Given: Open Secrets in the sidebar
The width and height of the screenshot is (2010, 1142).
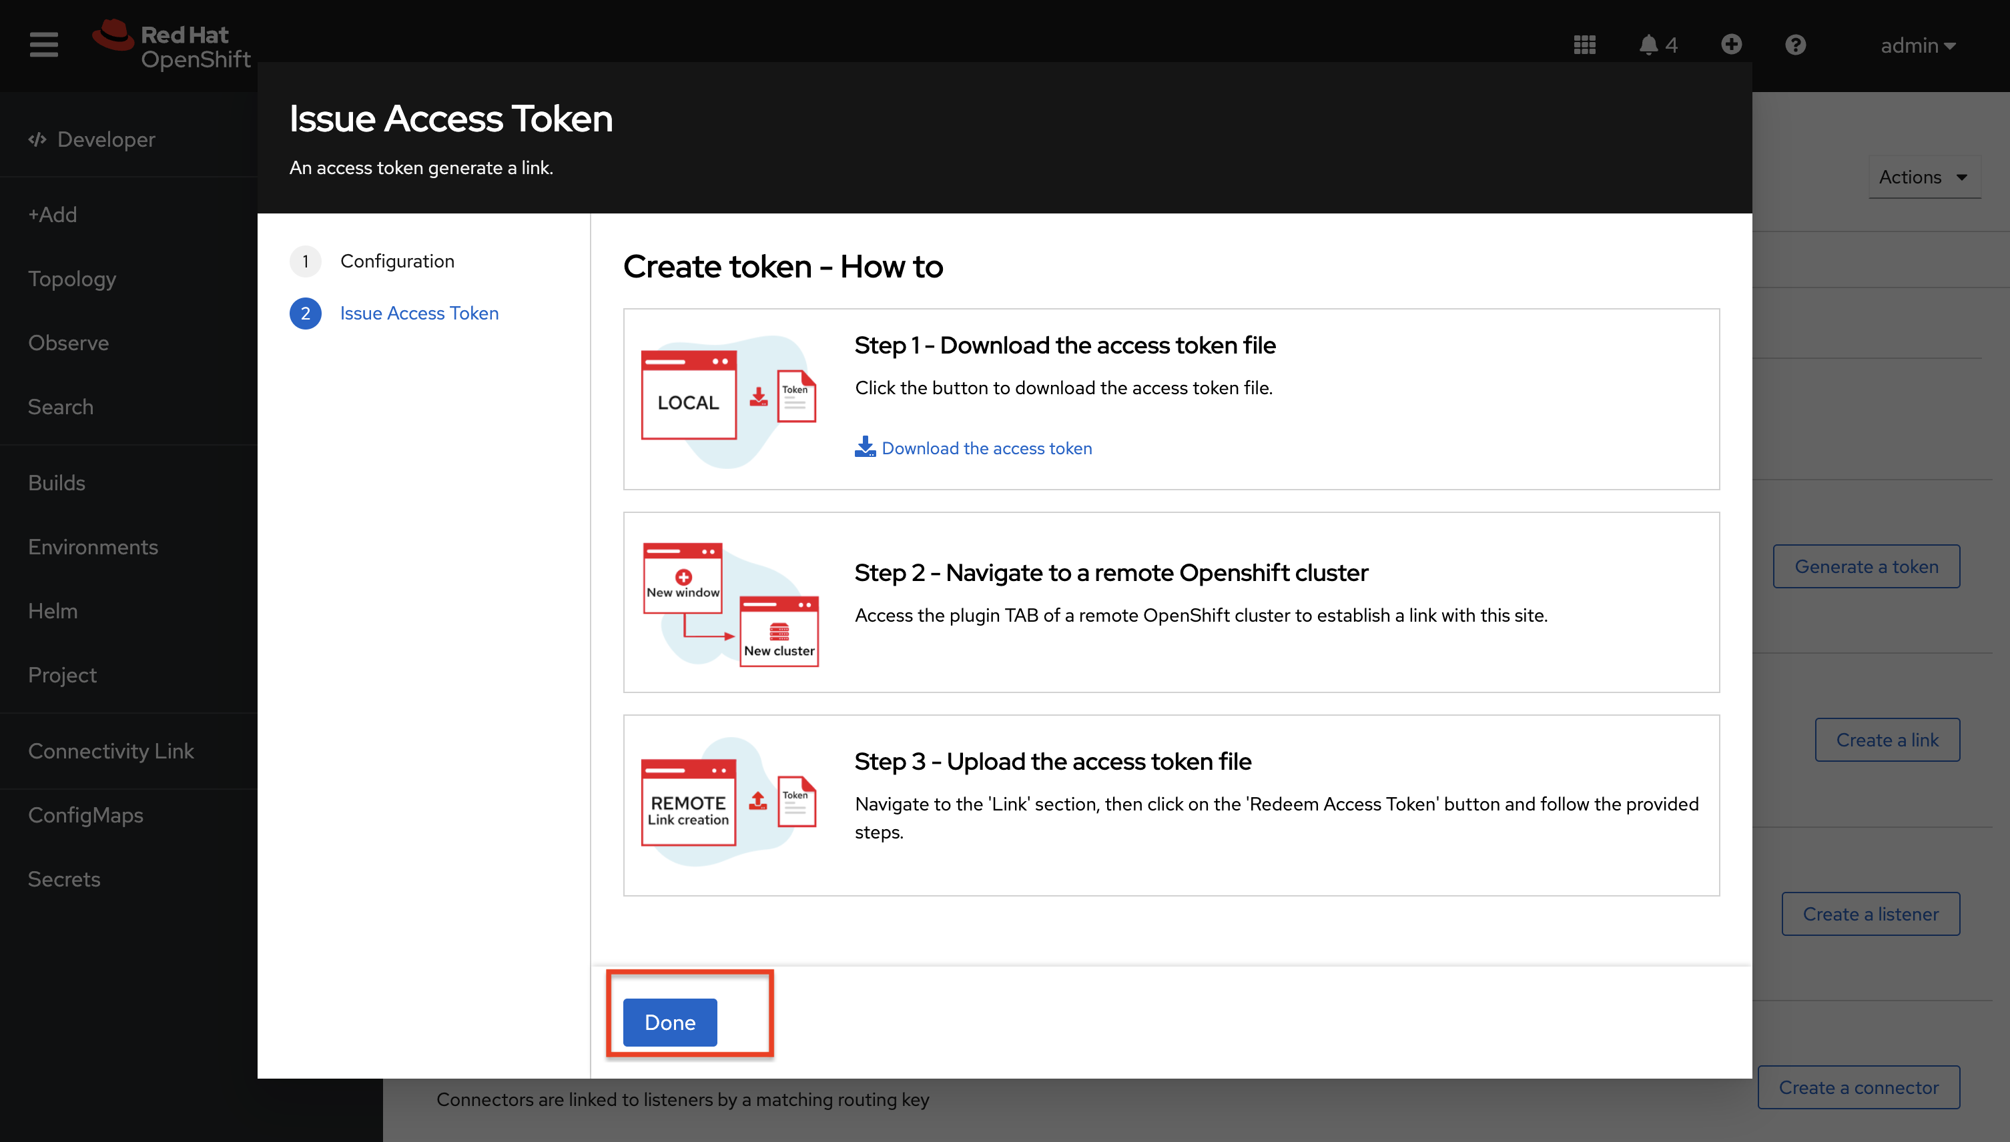Looking at the screenshot, I should point(63,879).
